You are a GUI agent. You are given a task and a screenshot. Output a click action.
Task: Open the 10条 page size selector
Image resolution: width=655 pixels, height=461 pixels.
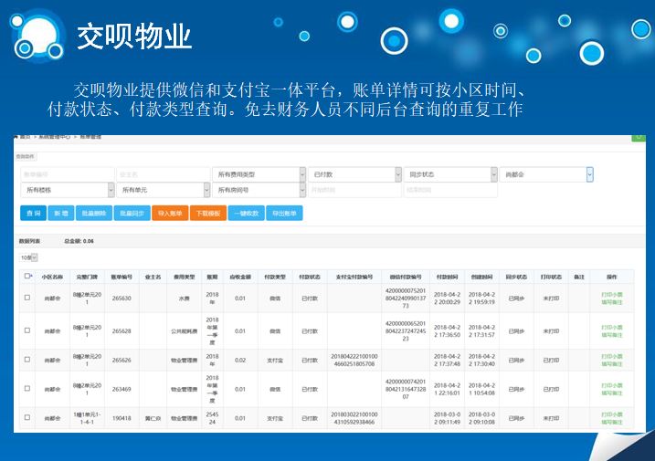click(x=27, y=257)
